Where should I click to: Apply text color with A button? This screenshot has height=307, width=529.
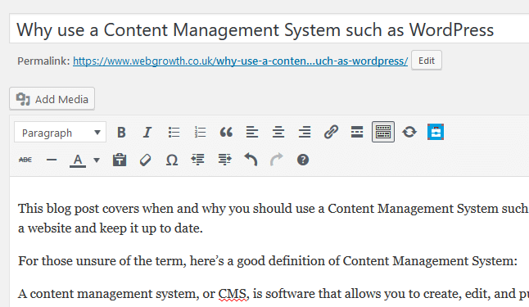78,160
